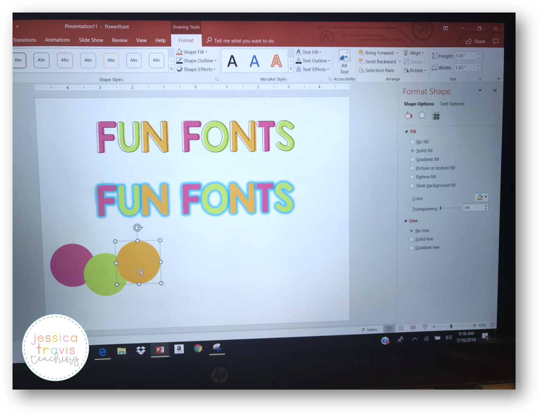The width and height of the screenshot is (541, 415).
Task: Open the Text Fill options
Action: [308, 52]
